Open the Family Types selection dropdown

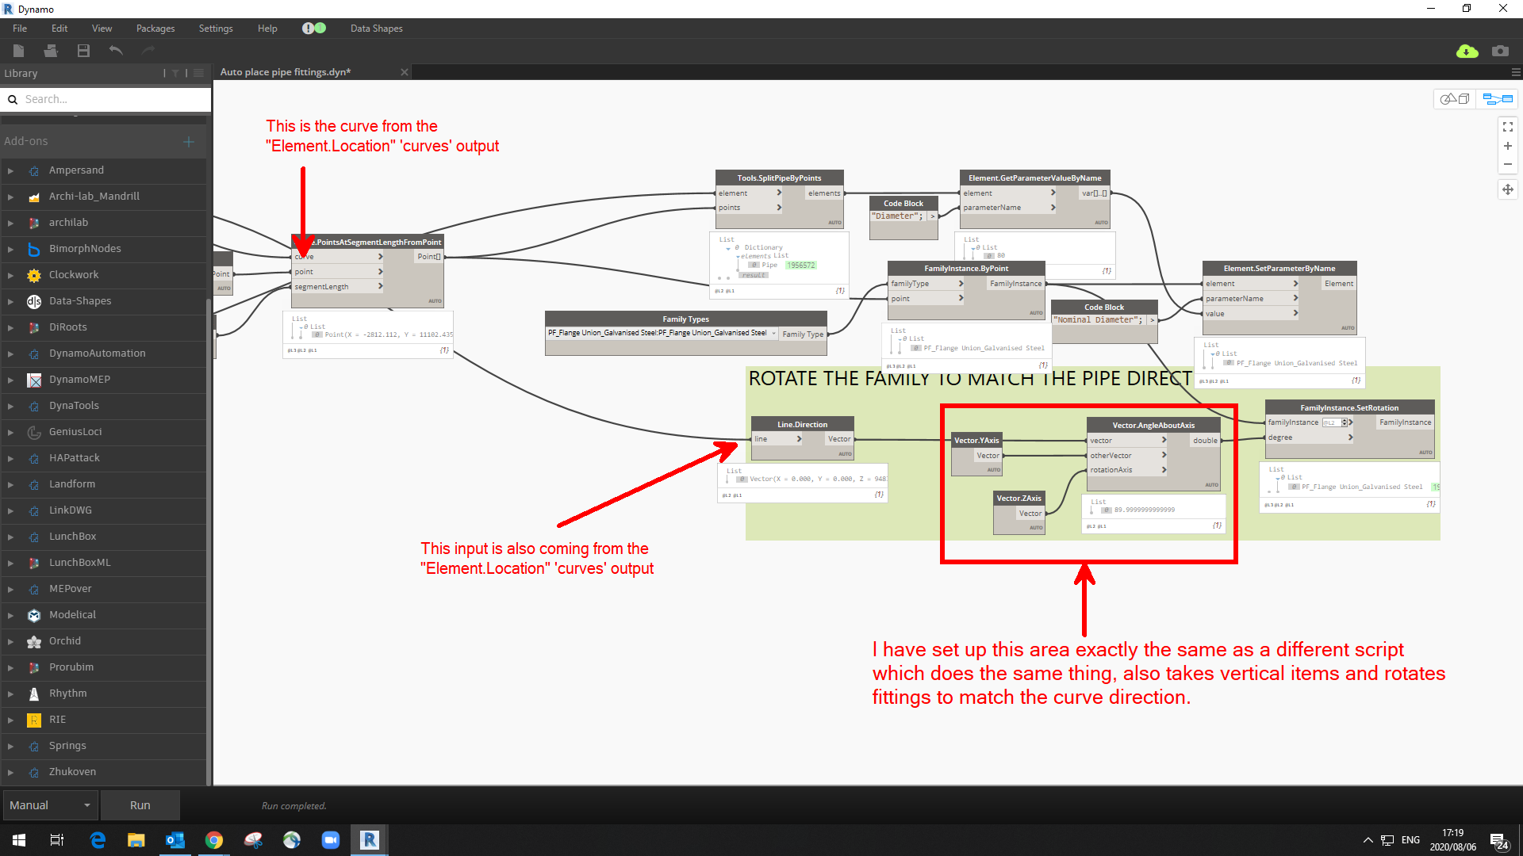pyautogui.click(x=773, y=334)
